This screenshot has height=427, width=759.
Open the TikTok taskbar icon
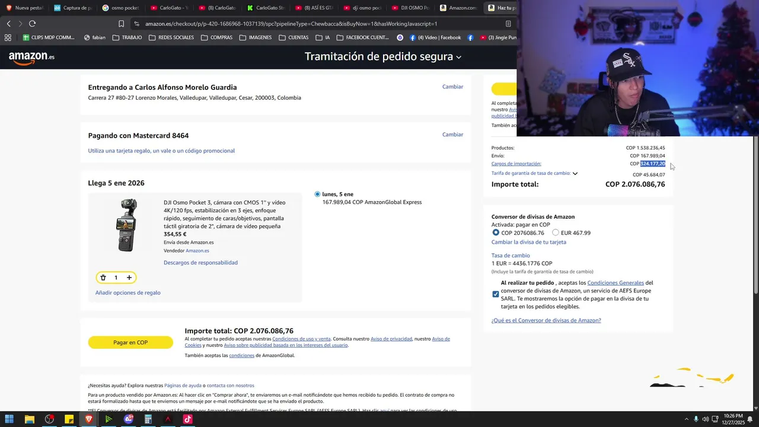[187, 419]
